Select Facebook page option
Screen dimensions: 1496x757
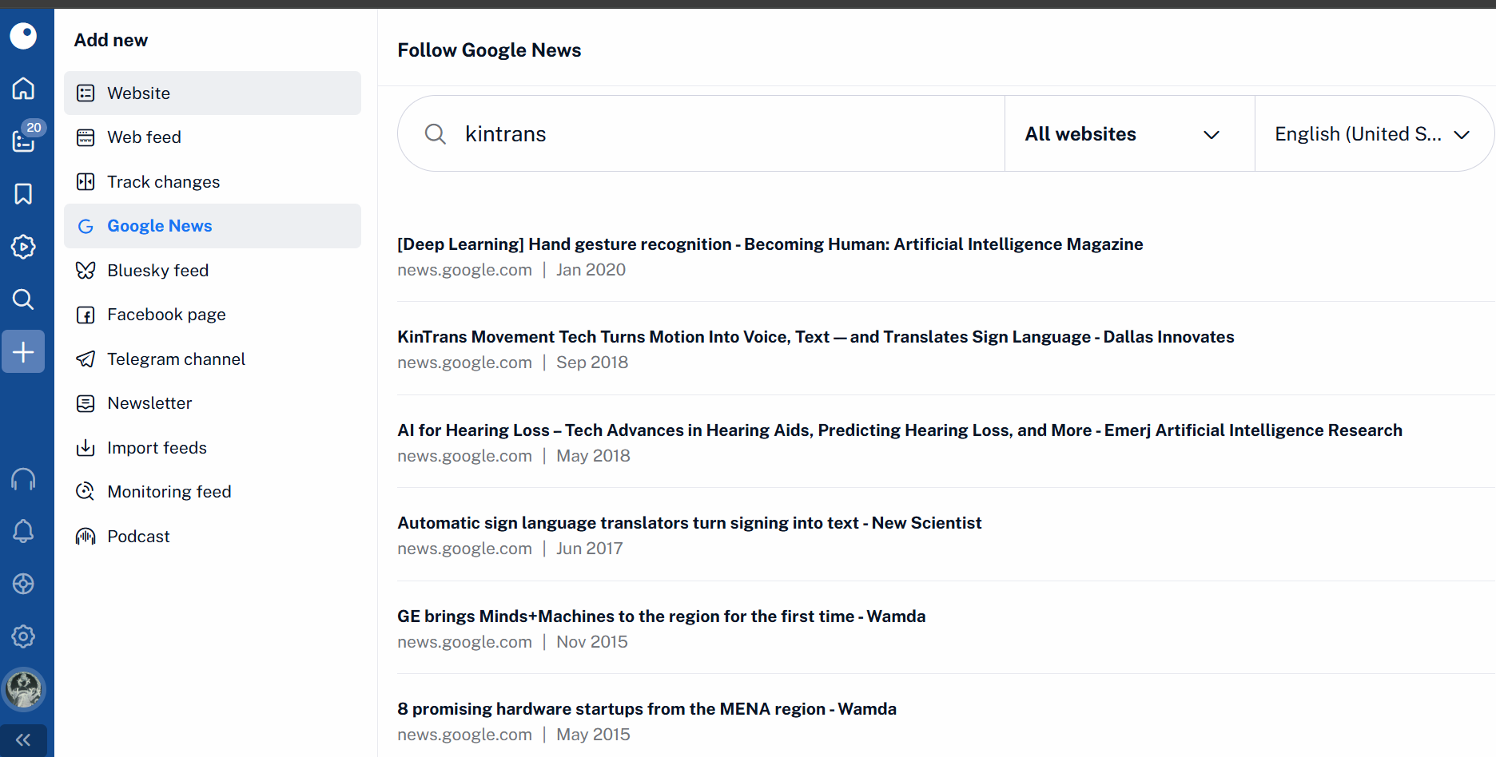[213, 315]
